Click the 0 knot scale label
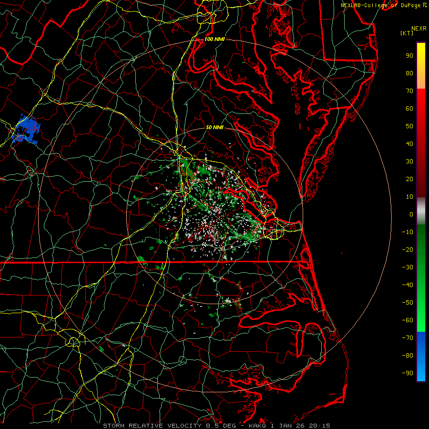This screenshot has height=429, width=429. click(411, 214)
